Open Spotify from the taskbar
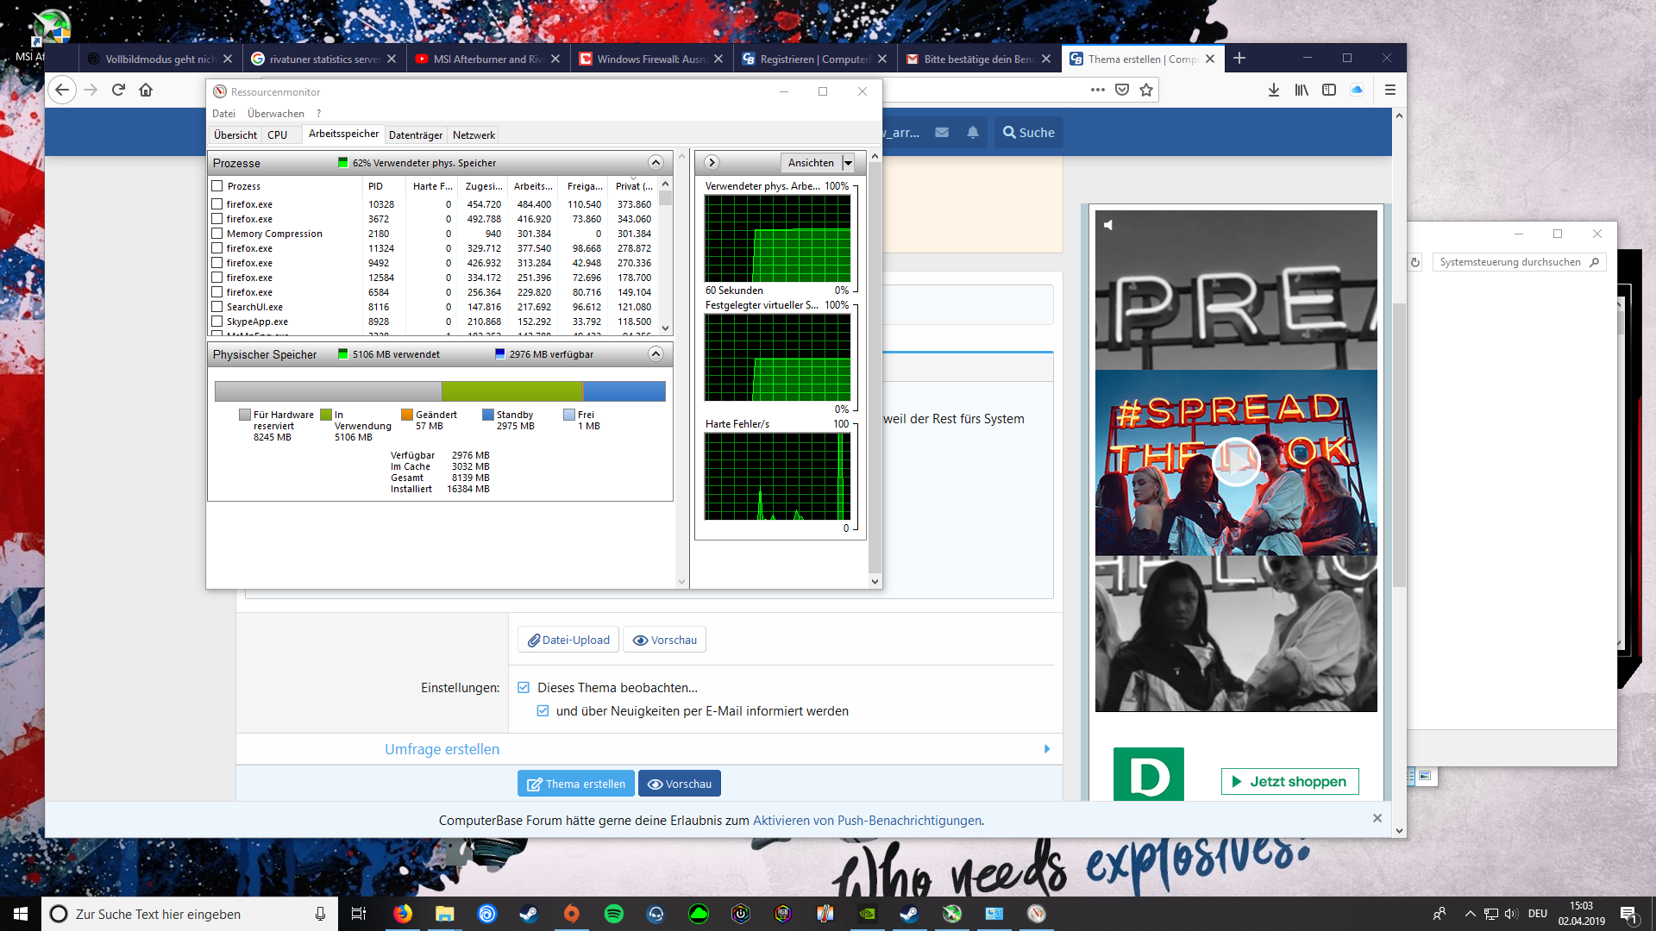The image size is (1656, 931). (x=614, y=914)
